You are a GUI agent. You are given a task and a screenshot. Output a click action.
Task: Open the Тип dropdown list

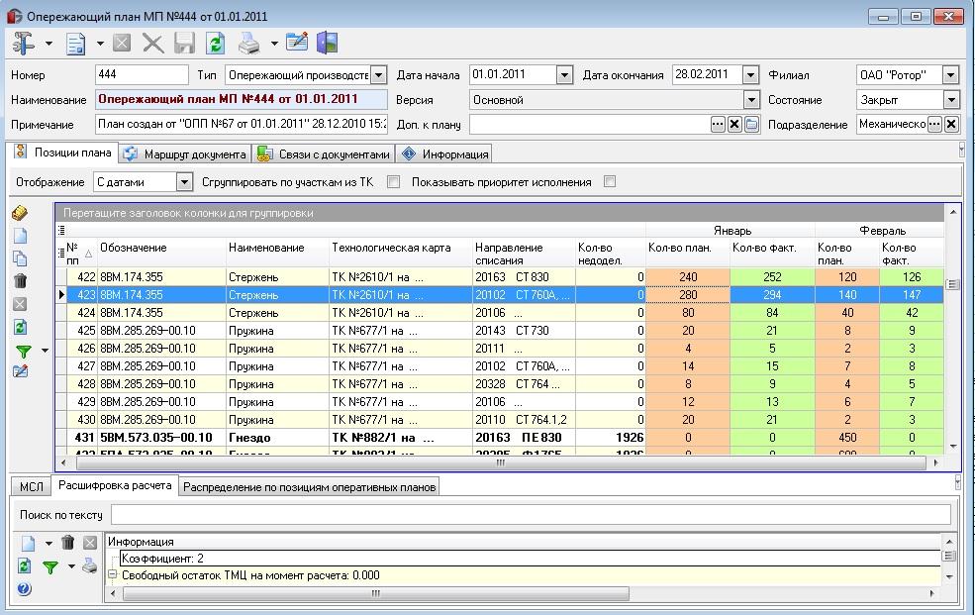tap(379, 75)
